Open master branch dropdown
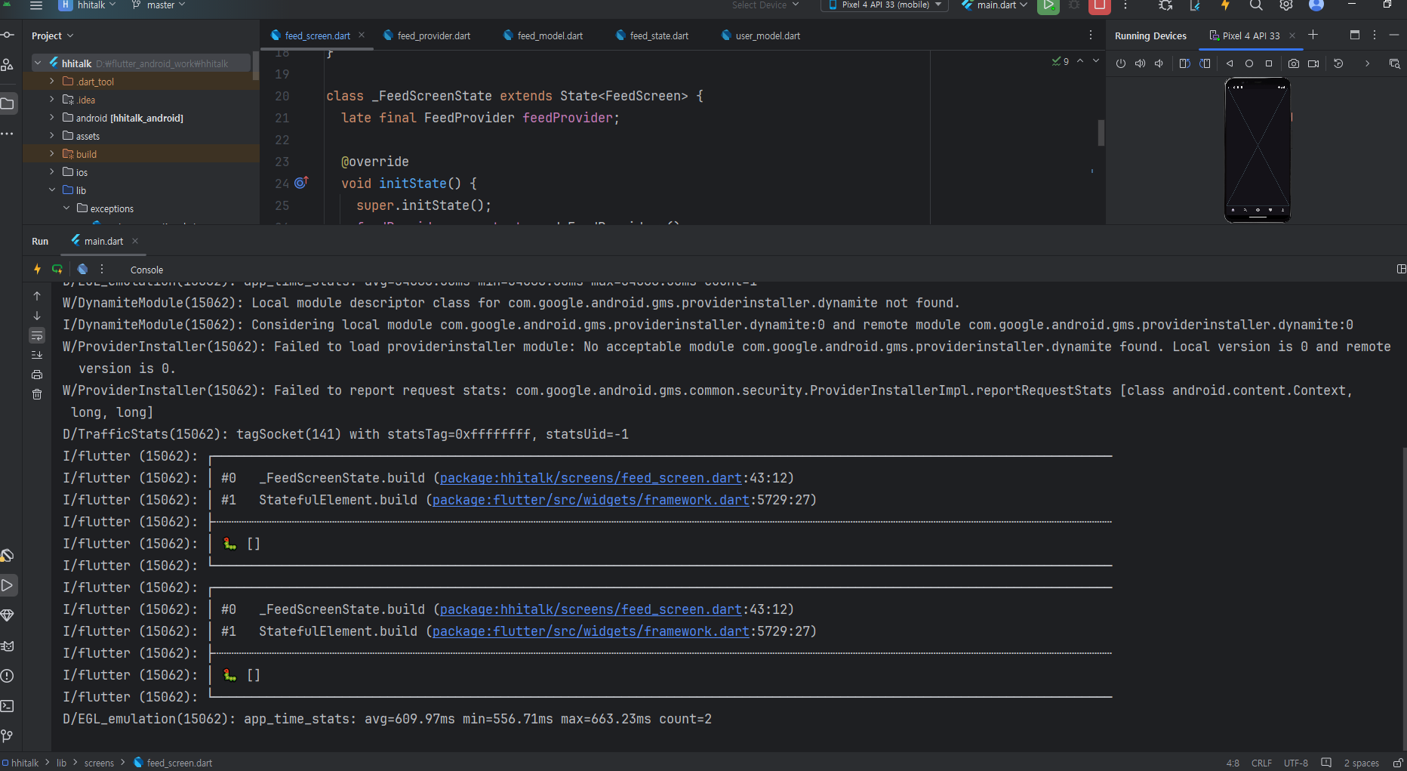Viewport: 1407px width, 771px height. coord(159,5)
